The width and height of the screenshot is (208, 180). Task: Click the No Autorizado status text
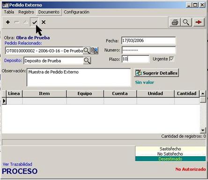(x=191, y=169)
